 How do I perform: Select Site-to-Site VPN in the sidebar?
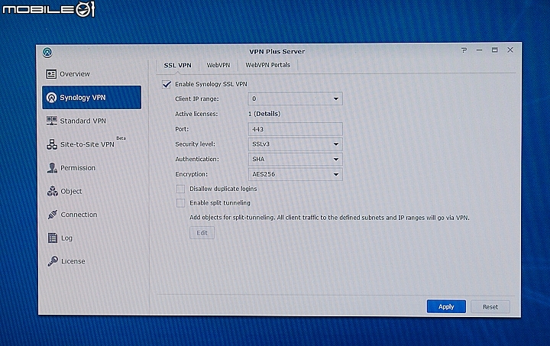click(87, 144)
